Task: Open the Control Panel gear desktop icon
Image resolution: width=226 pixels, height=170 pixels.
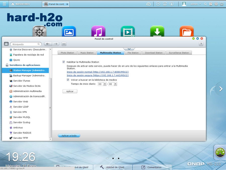Action: (x=39, y=31)
